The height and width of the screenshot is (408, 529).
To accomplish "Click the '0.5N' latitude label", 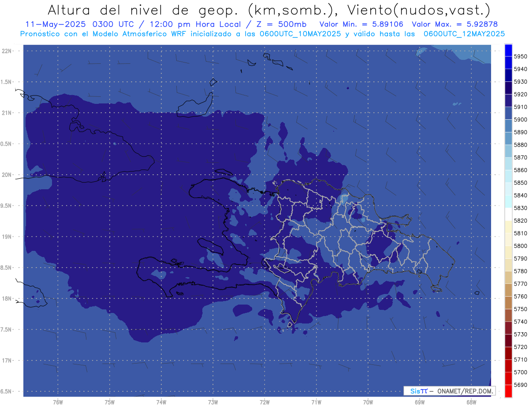I will point(7,144).
